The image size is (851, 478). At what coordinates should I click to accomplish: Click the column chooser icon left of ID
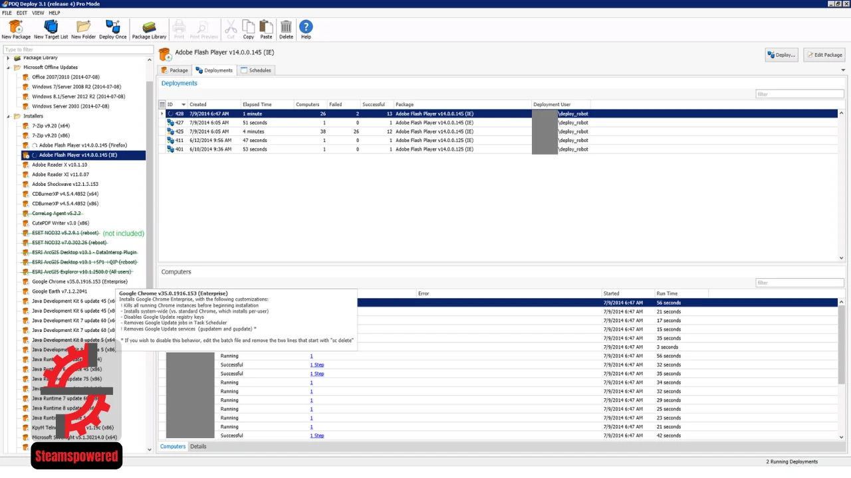(162, 104)
